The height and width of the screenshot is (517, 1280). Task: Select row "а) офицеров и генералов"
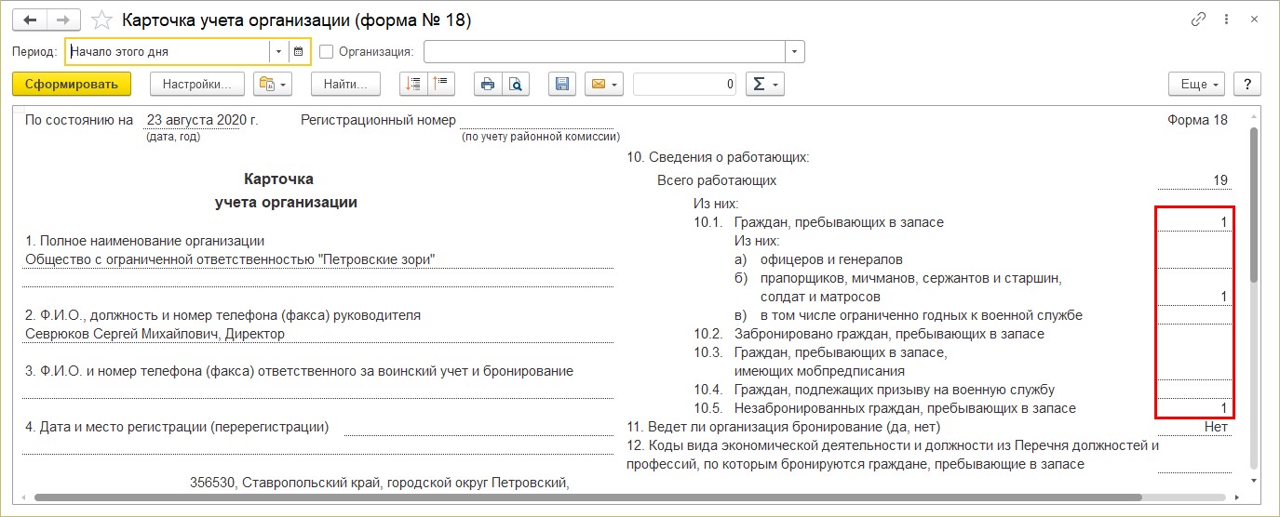point(819,259)
